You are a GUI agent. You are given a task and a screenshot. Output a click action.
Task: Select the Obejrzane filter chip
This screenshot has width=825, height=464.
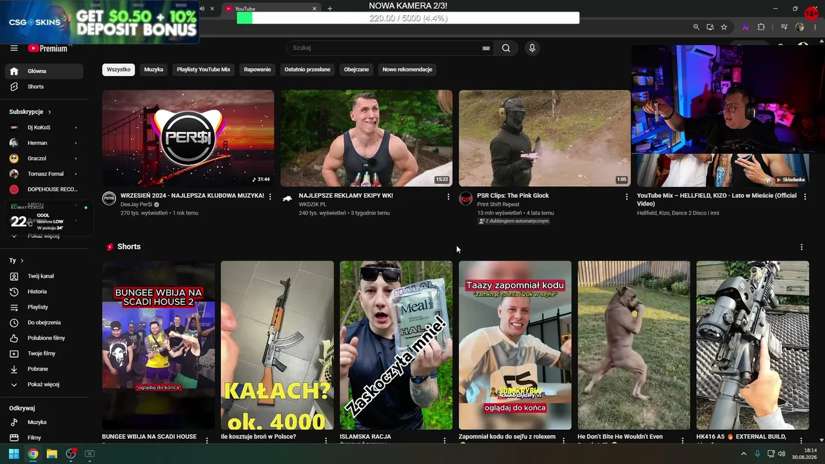point(356,70)
